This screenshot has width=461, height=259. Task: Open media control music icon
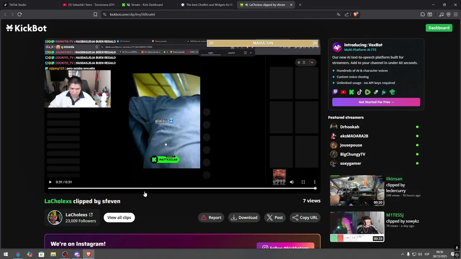tap(441, 14)
